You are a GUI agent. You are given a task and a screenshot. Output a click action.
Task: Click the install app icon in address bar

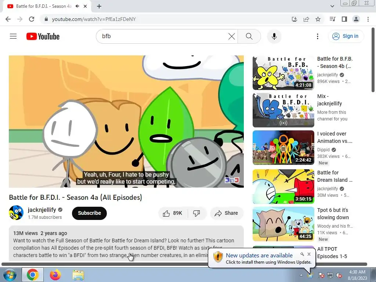294,19
